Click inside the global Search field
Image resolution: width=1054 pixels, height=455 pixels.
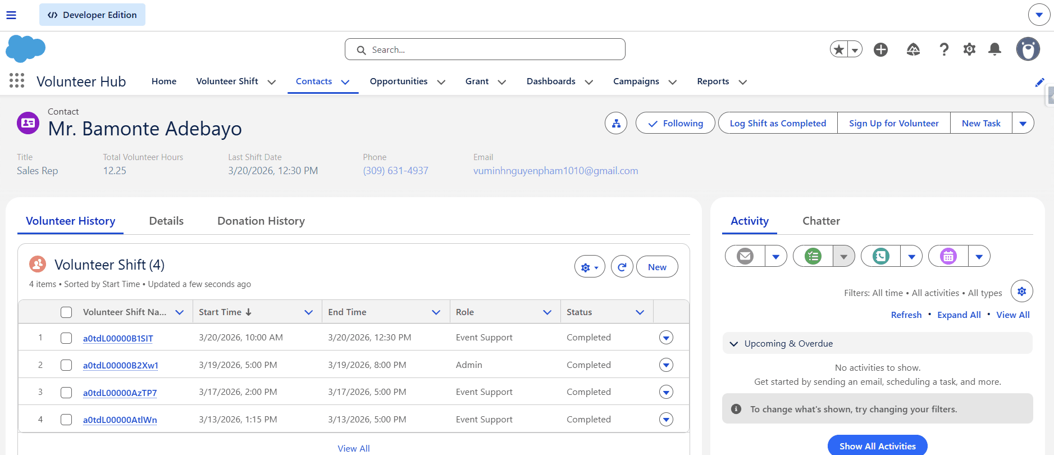485,49
